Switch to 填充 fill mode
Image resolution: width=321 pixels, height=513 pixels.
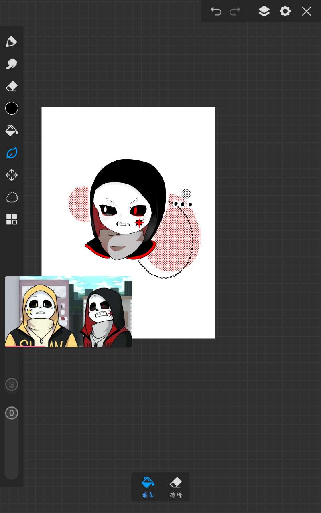pos(148,487)
